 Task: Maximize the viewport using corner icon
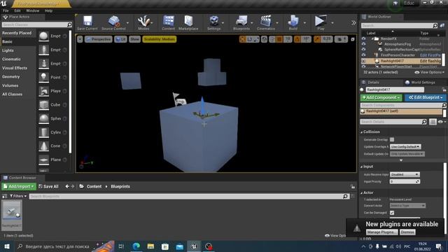[353, 39]
